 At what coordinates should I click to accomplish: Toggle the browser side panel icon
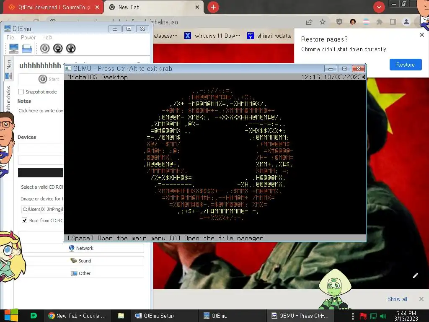[x=393, y=22]
